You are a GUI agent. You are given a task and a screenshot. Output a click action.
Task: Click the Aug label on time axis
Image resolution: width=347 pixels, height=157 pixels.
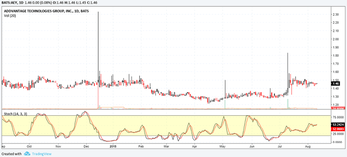point(308,147)
